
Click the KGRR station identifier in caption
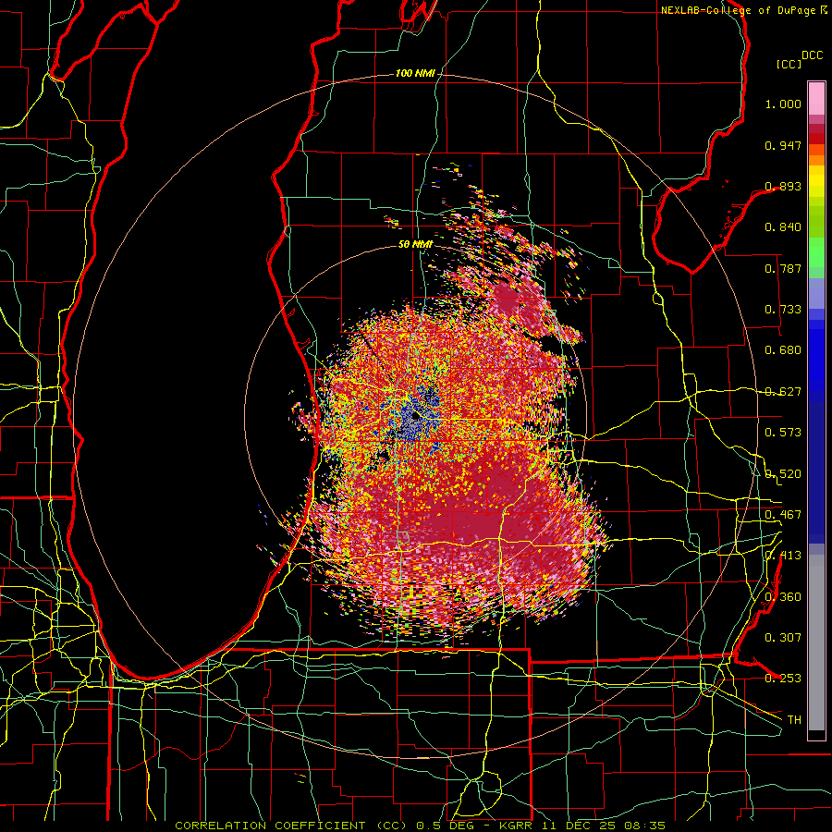pos(518,826)
